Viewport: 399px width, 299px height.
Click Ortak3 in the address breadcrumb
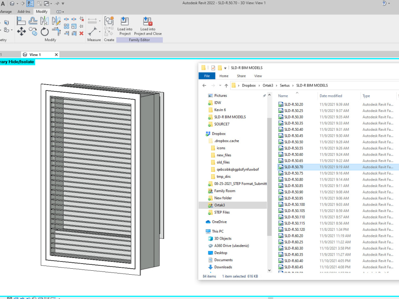pos(268,85)
